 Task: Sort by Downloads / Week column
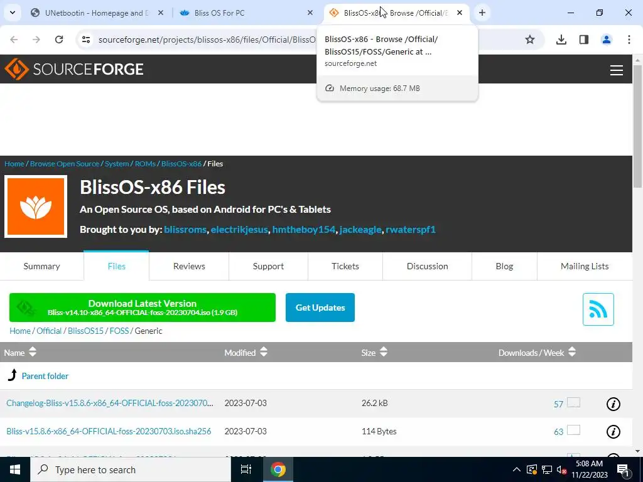point(537,353)
